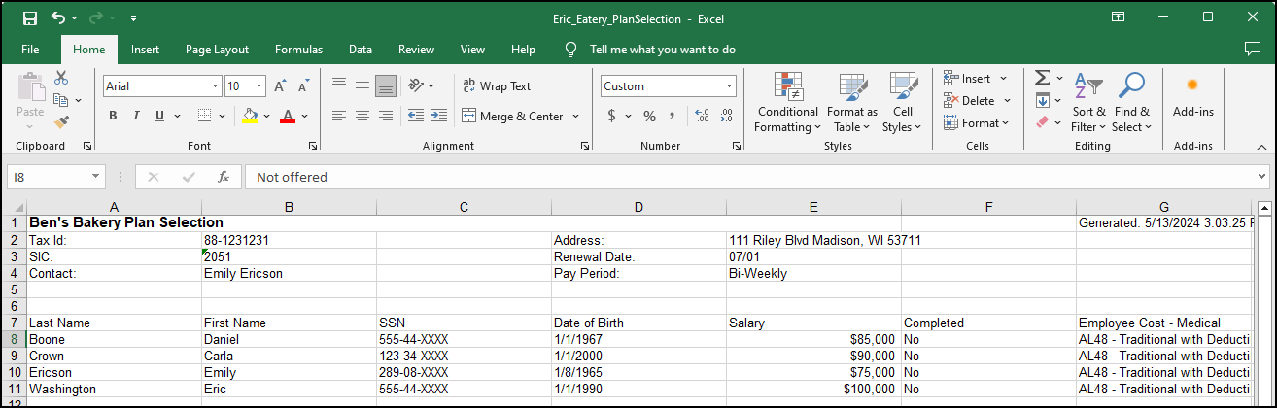Apply comma style number format
Viewport: 1277px width, 408px height.
pos(673,116)
